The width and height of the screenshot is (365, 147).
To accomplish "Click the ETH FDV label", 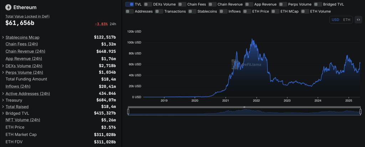I will click(x=14, y=142).
